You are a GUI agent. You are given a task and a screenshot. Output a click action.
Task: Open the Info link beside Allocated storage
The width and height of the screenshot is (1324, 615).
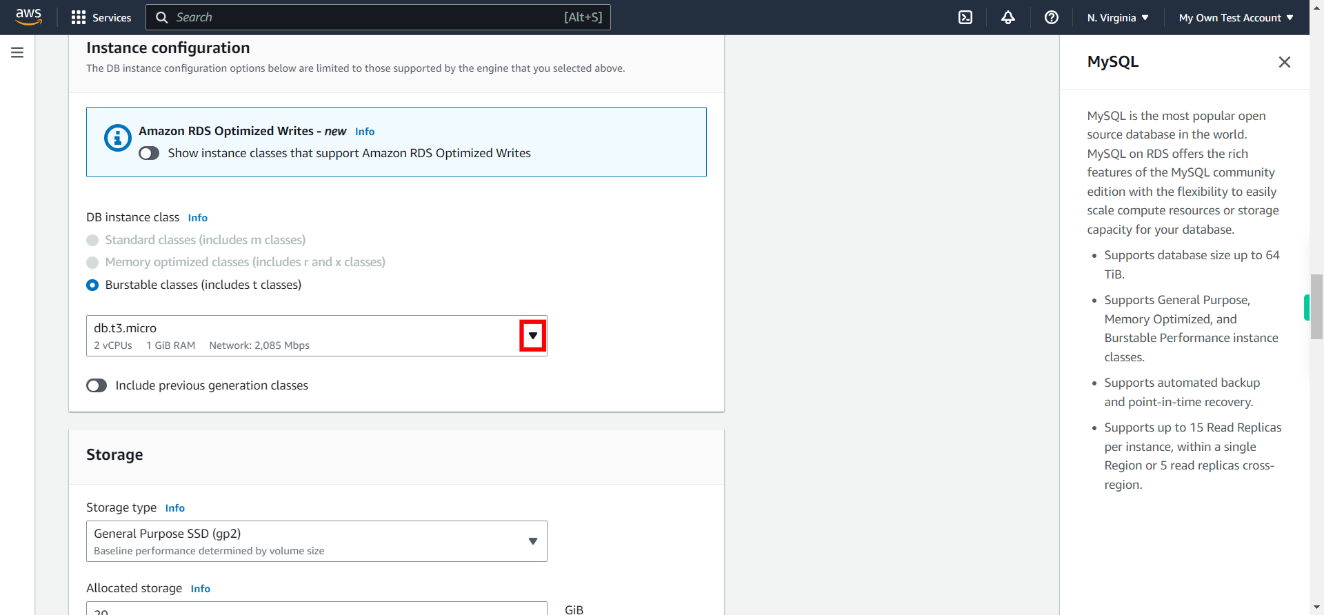point(200,589)
